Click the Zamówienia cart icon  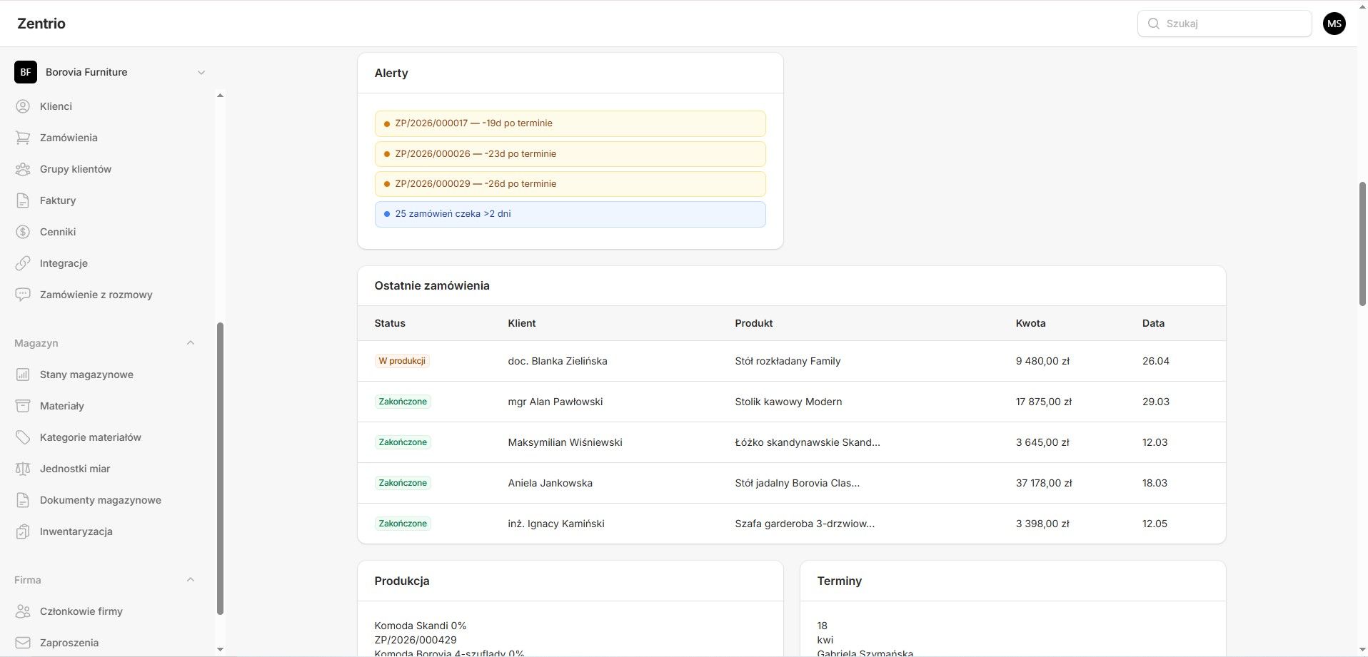pos(23,138)
